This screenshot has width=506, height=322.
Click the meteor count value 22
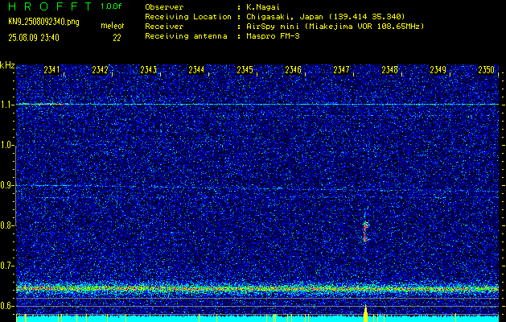(x=117, y=38)
